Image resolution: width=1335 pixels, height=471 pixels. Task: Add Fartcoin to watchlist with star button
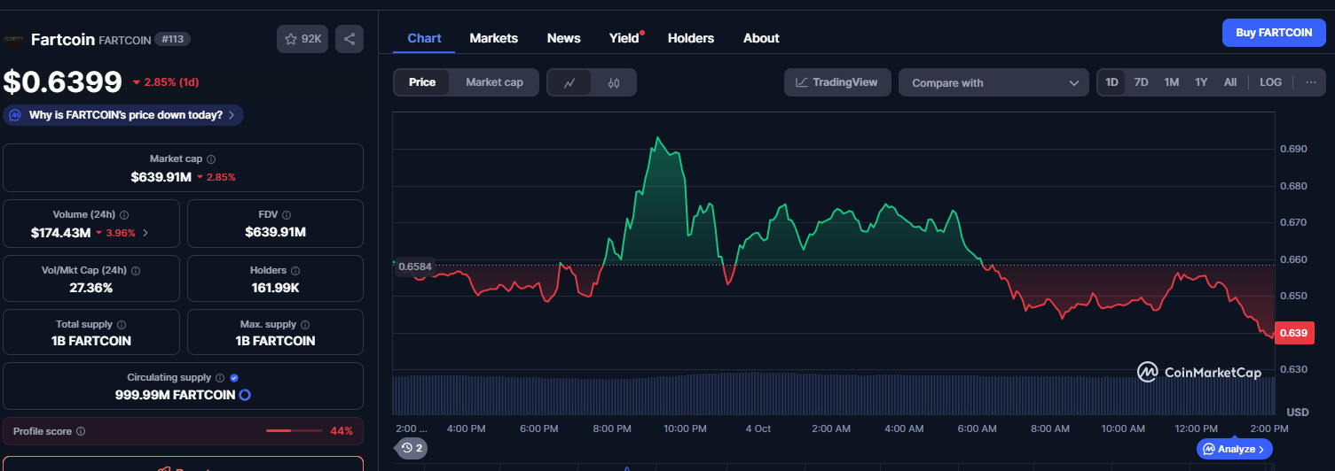click(x=302, y=39)
